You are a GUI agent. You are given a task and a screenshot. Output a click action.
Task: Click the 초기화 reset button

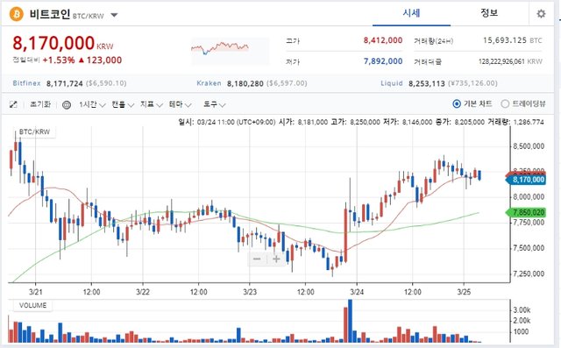tap(40, 104)
